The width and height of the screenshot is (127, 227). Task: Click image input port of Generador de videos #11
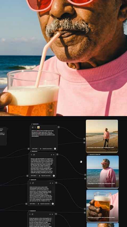[85, 178]
